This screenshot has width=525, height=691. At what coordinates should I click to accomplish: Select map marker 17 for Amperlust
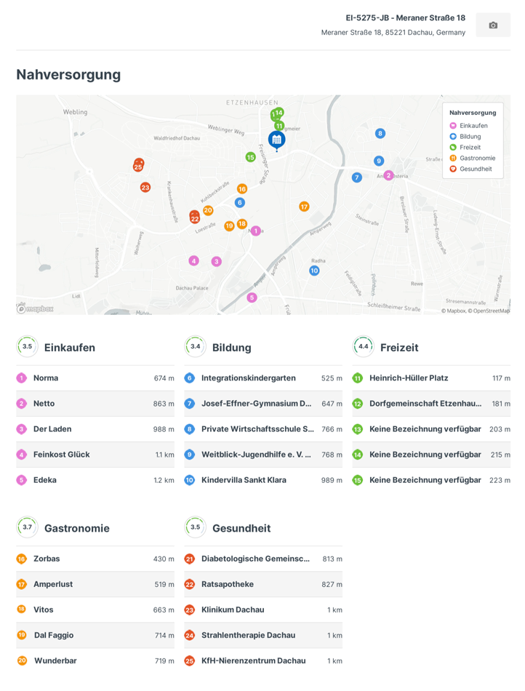click(304, 207)
